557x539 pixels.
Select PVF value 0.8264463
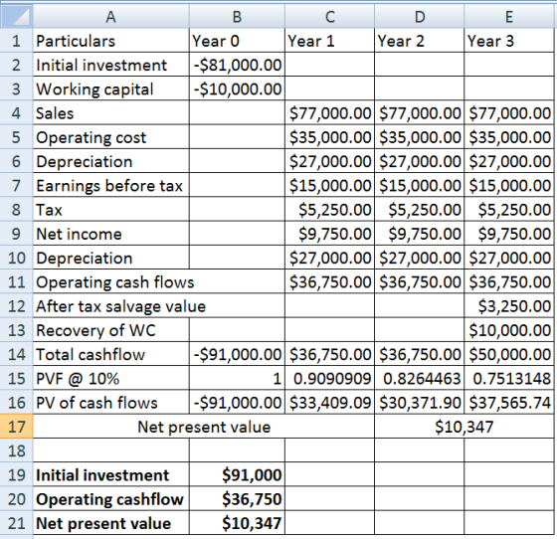419,378
